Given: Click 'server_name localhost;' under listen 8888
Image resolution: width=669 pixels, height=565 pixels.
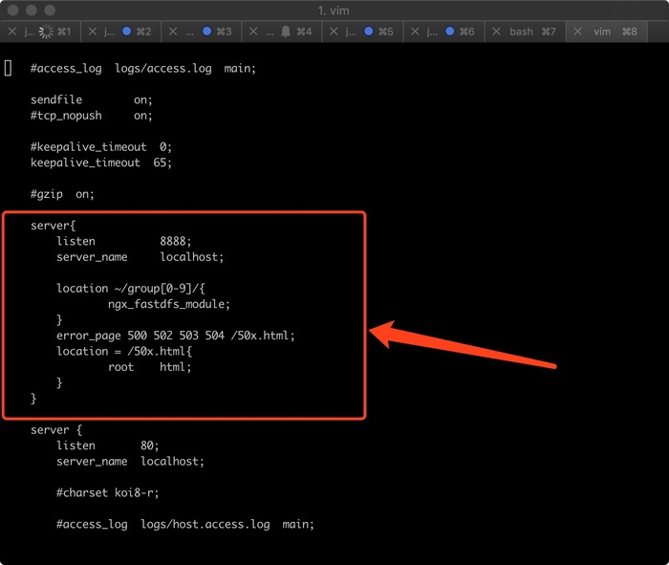Looking at the screenshot, I should [x=140, y=257].
